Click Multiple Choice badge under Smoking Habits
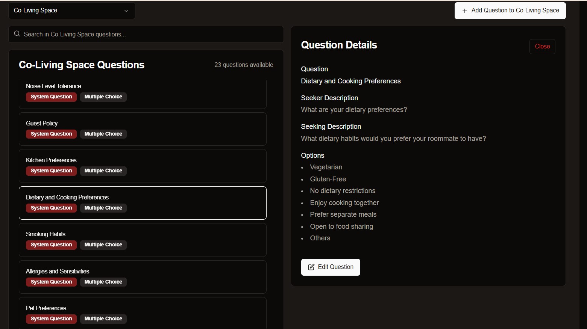 pos(103,245)
